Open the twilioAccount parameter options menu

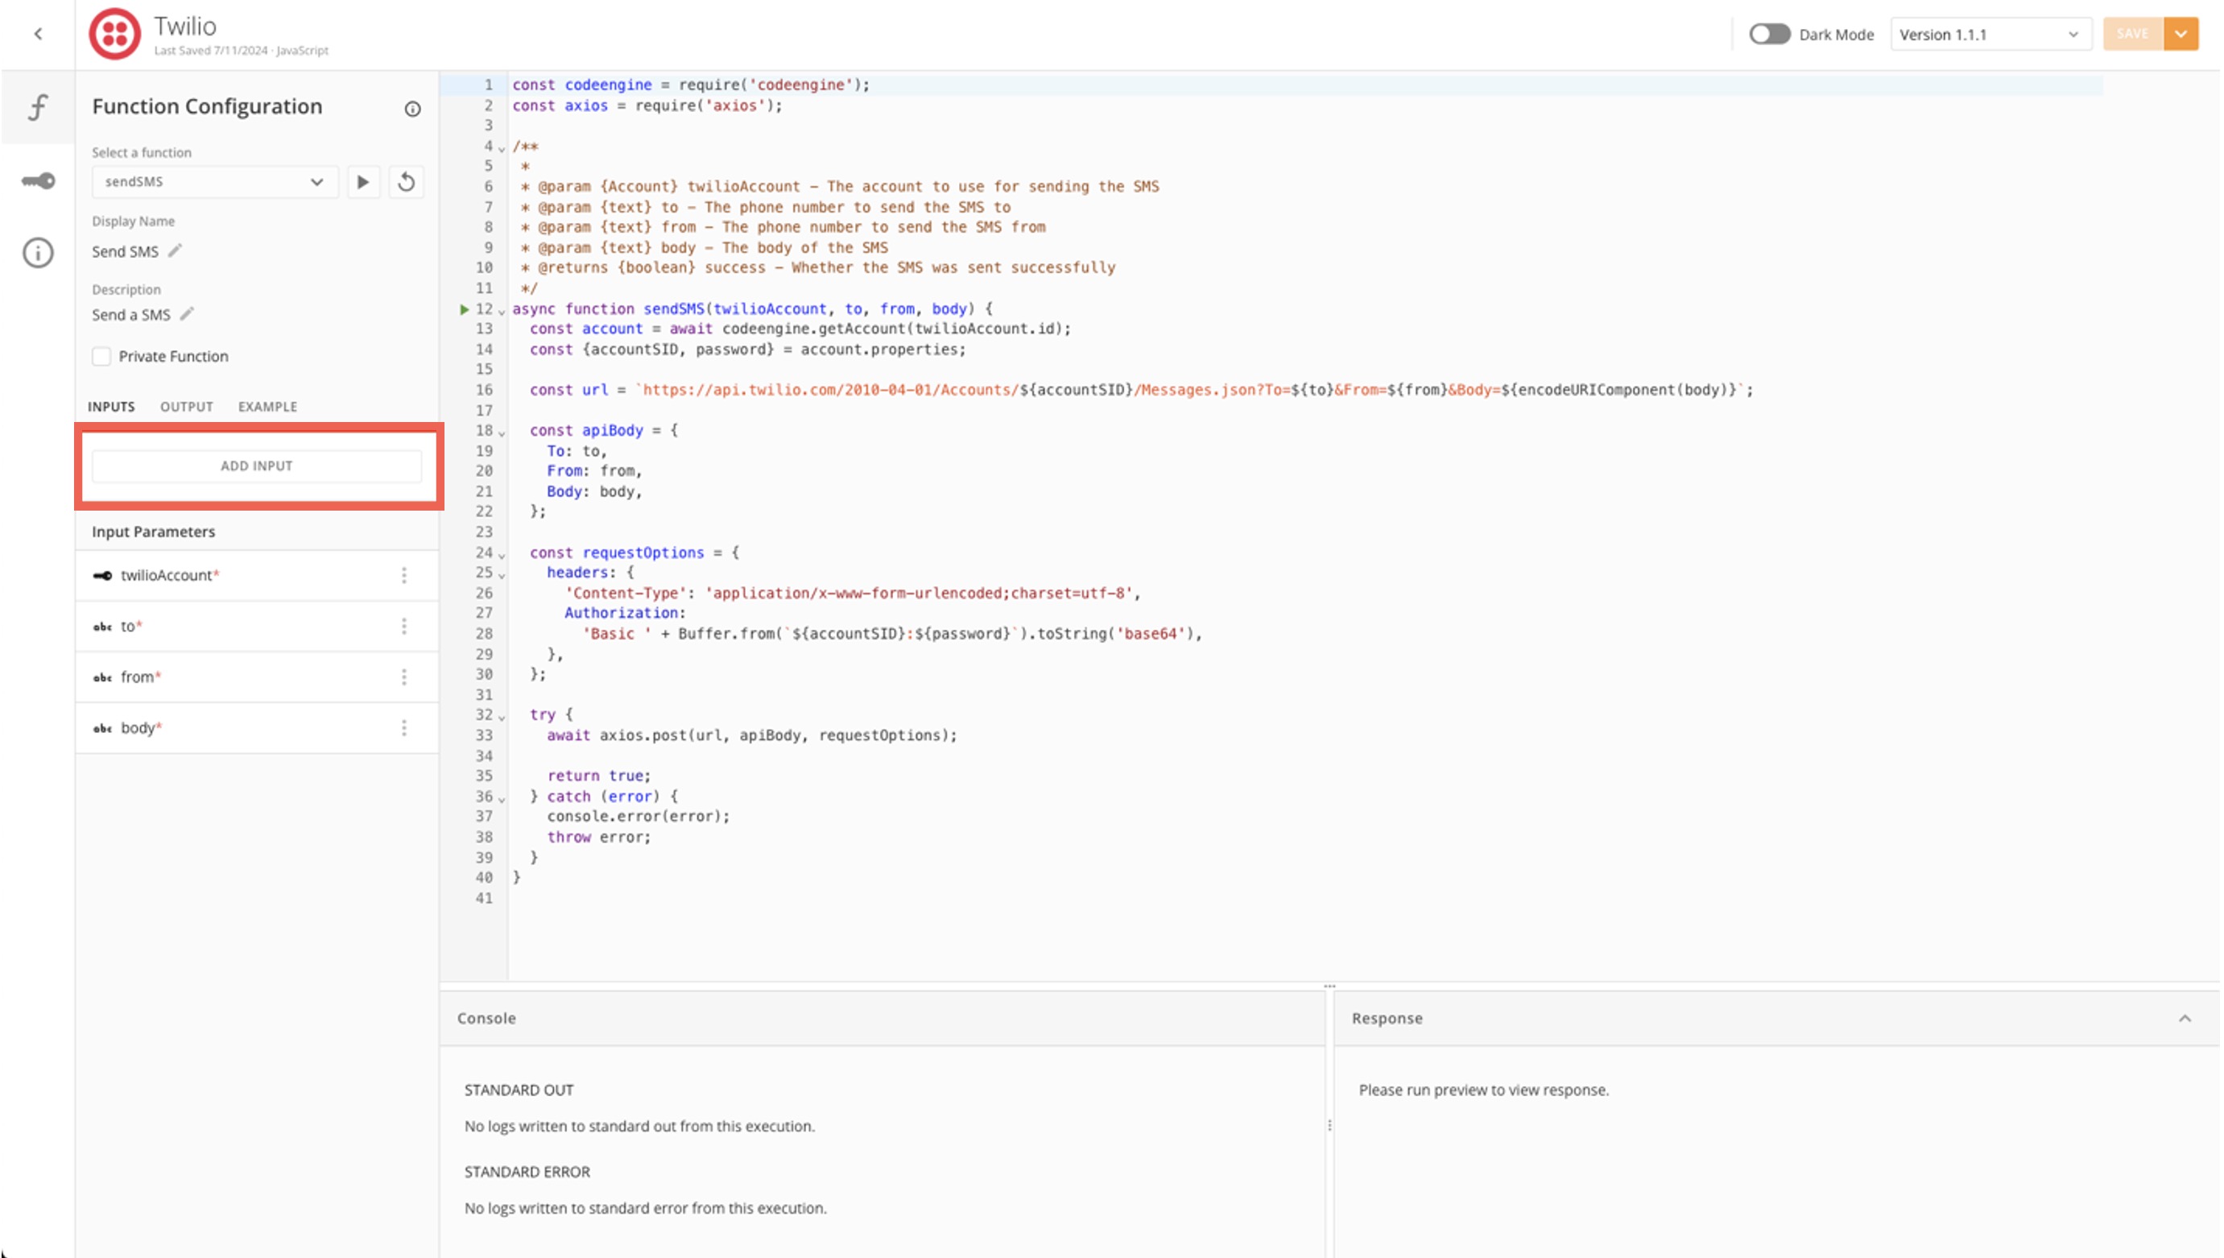tap(404, 574)
